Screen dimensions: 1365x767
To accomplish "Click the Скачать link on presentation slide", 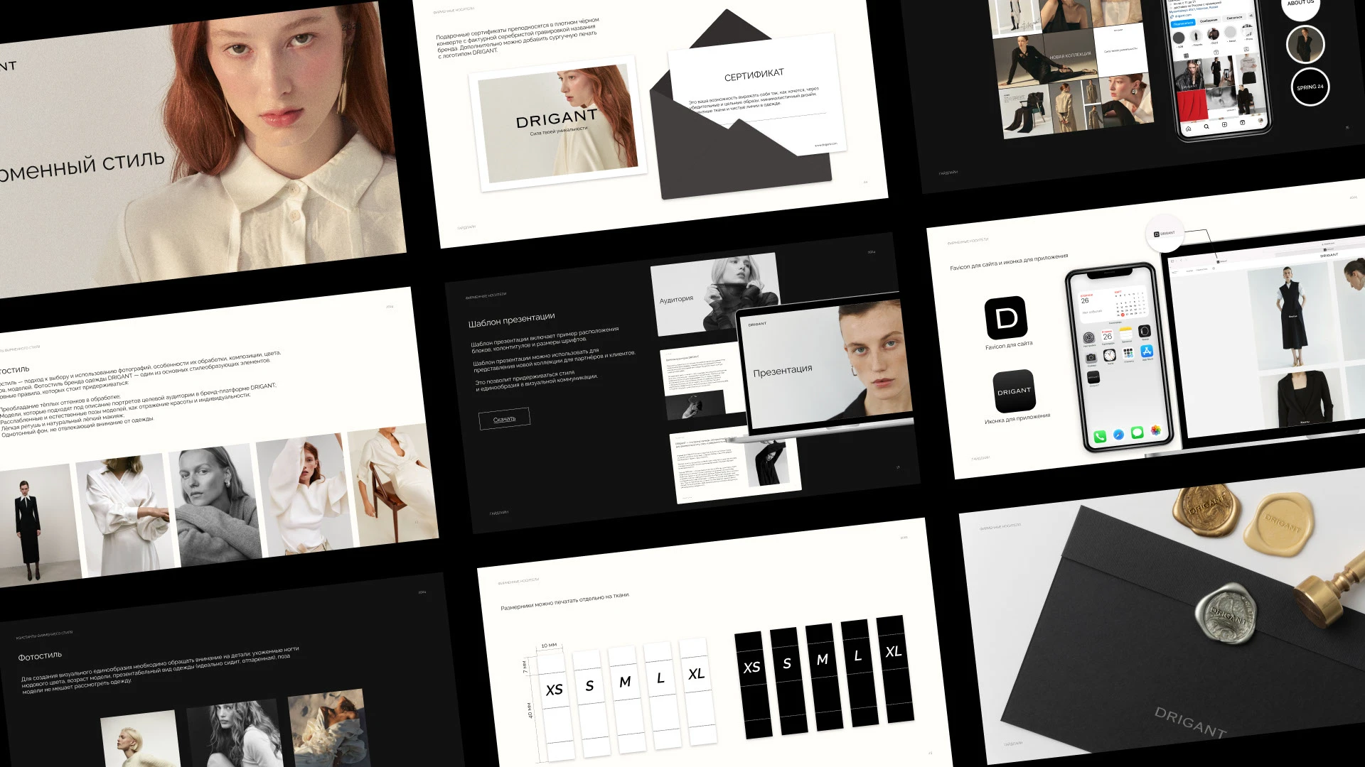I will pyautogui.click(x=504, y=419).
